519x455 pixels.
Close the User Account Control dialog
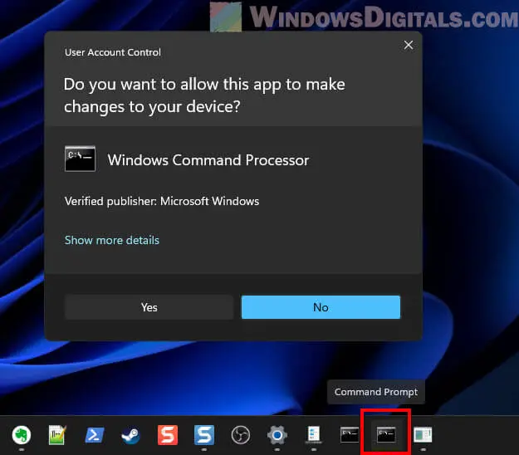click(x=408, y=46)
